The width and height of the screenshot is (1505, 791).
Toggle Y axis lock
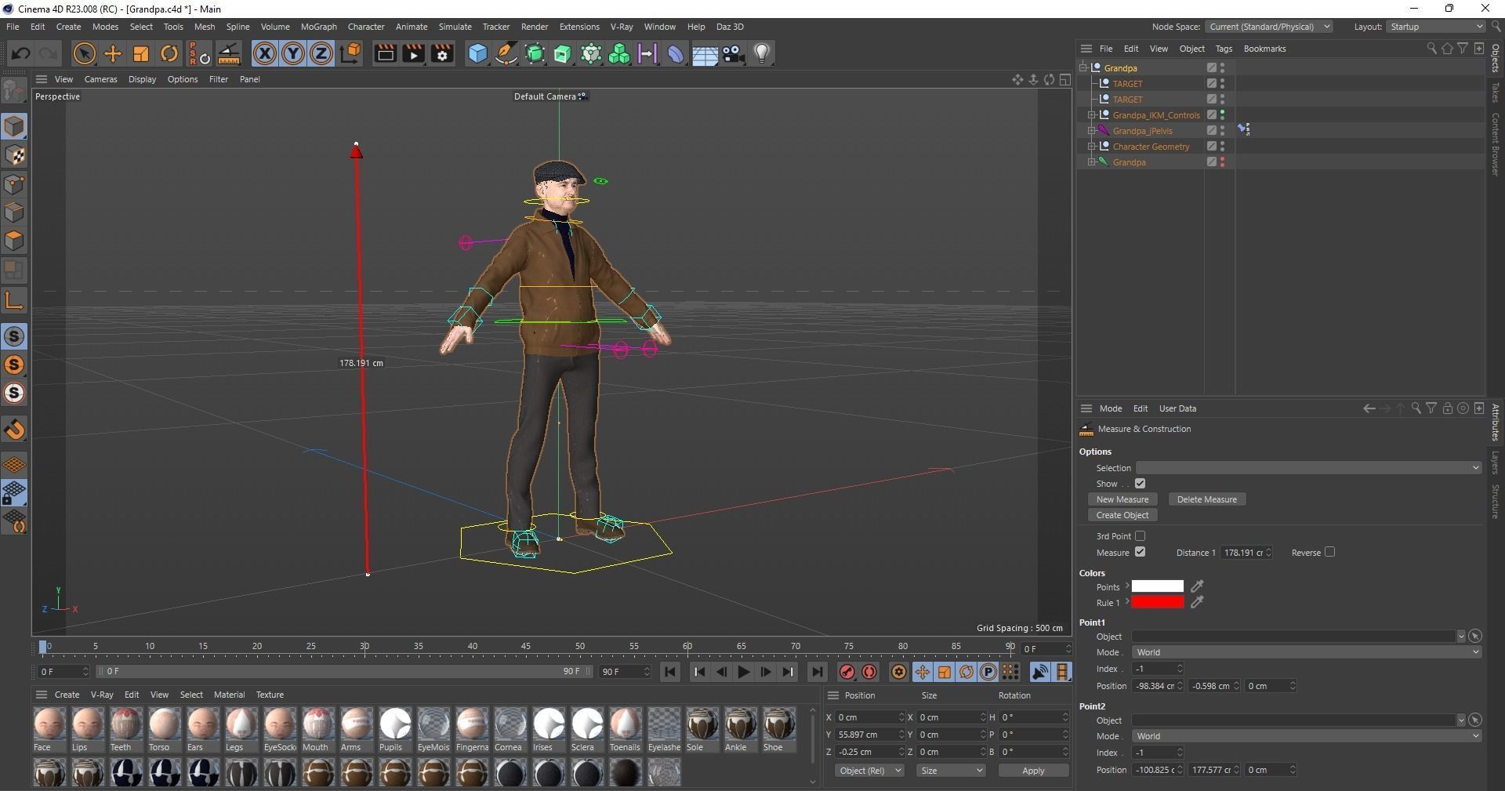tap(293, 53)
